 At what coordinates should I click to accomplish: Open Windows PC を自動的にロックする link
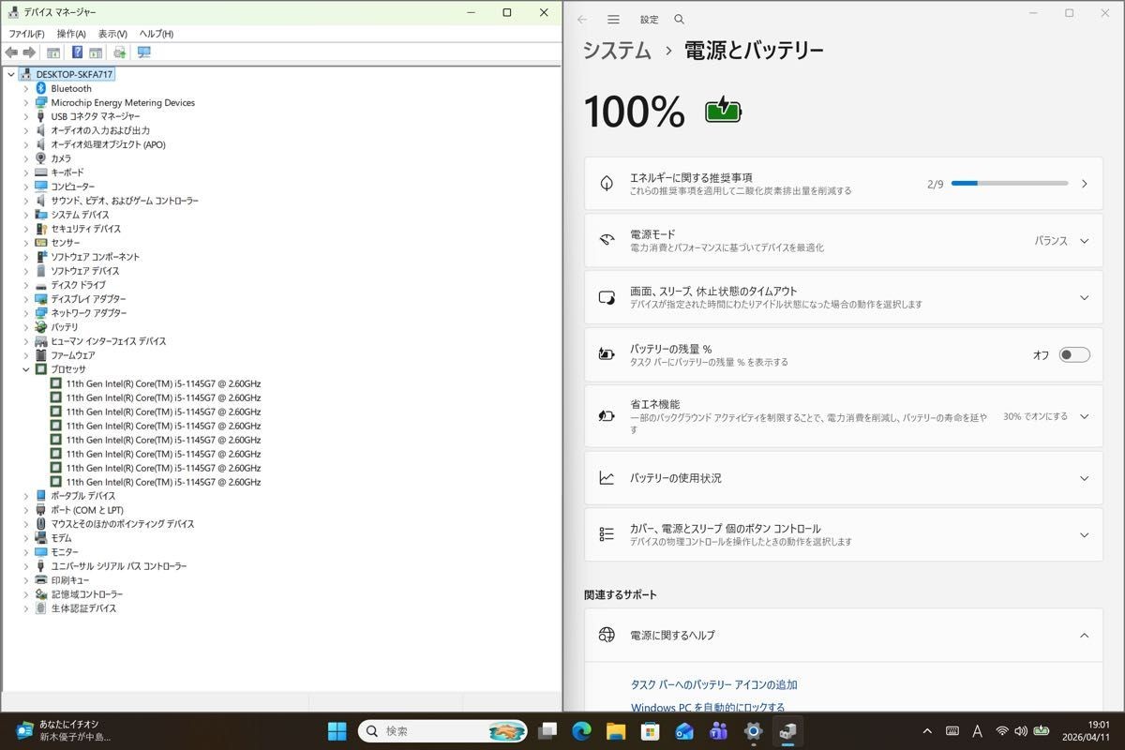708,708
